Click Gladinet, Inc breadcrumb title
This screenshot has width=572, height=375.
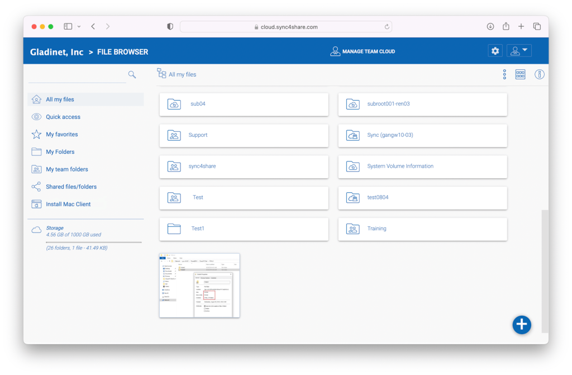click(56, 52)
